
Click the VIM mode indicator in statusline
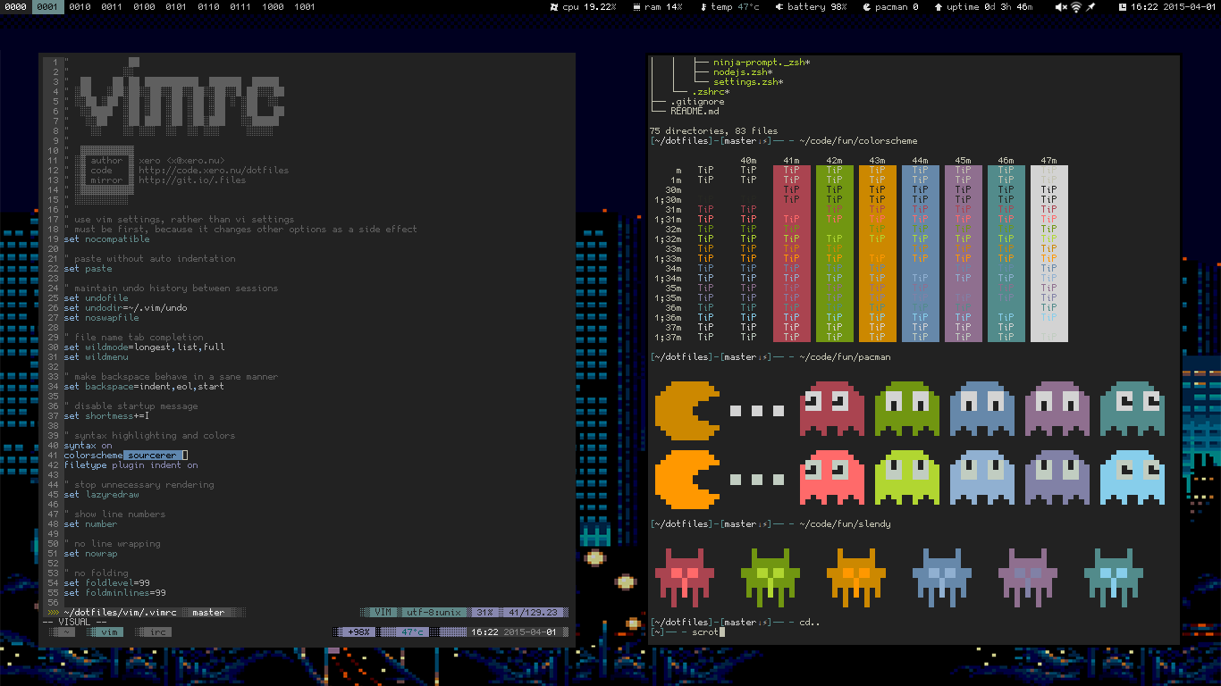(x=383, y=613)
